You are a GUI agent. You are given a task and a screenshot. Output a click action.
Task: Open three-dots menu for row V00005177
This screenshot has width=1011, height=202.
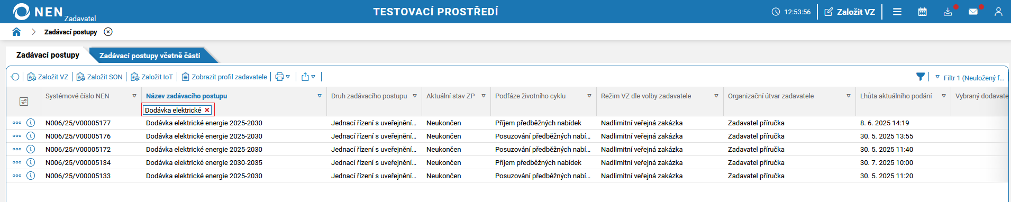point(17,123)
